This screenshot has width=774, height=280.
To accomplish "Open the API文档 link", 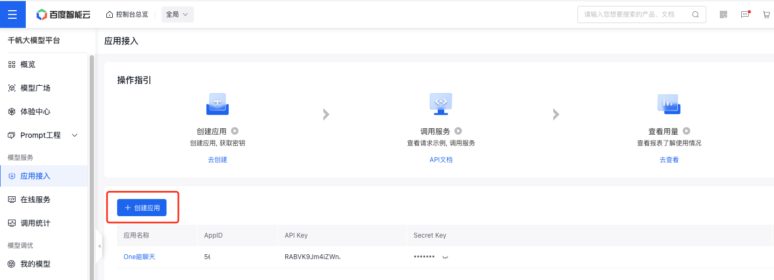I will 441,160.
